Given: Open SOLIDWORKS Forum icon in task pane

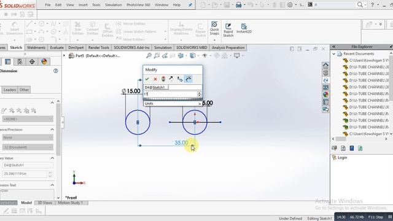Looking at the screenshot, I should 325,109.
